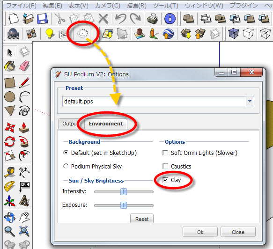Screen dimensions: 273x249
Task: Open the 描画(R) menu
Action: click(x=137, y=6)
